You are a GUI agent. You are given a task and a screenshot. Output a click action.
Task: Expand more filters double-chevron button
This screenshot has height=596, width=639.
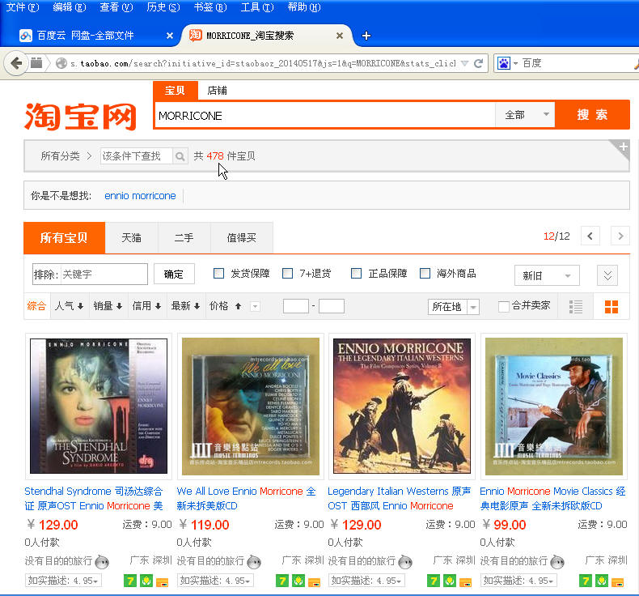pyautogui.click(x=607, y=276)
